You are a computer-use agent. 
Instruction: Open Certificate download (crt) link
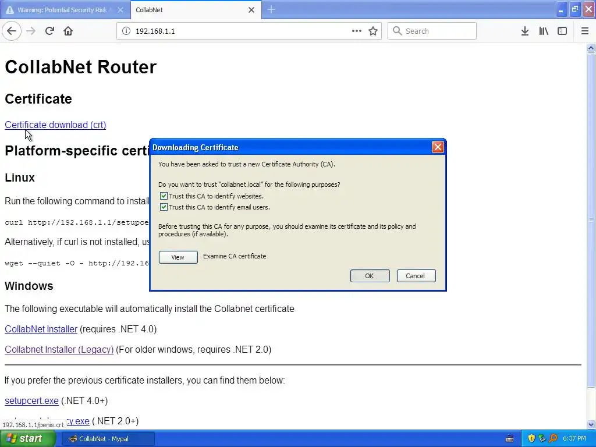pos(55,125)
